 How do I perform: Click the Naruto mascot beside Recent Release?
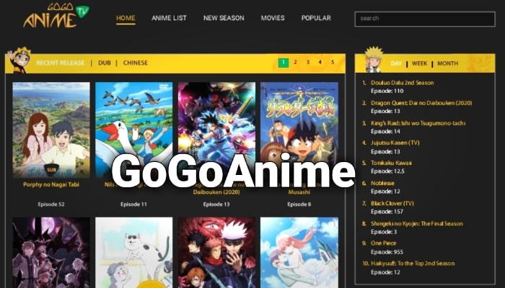19,60
